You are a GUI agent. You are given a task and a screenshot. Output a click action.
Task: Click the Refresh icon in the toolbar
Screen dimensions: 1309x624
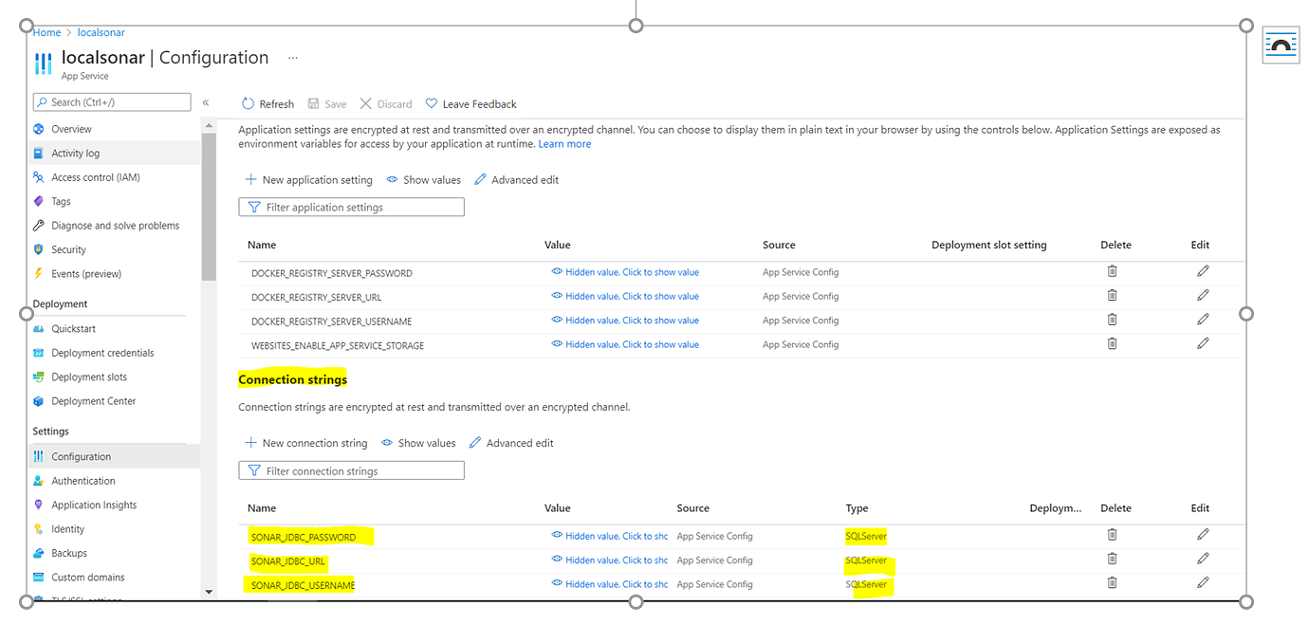point(249,103)
